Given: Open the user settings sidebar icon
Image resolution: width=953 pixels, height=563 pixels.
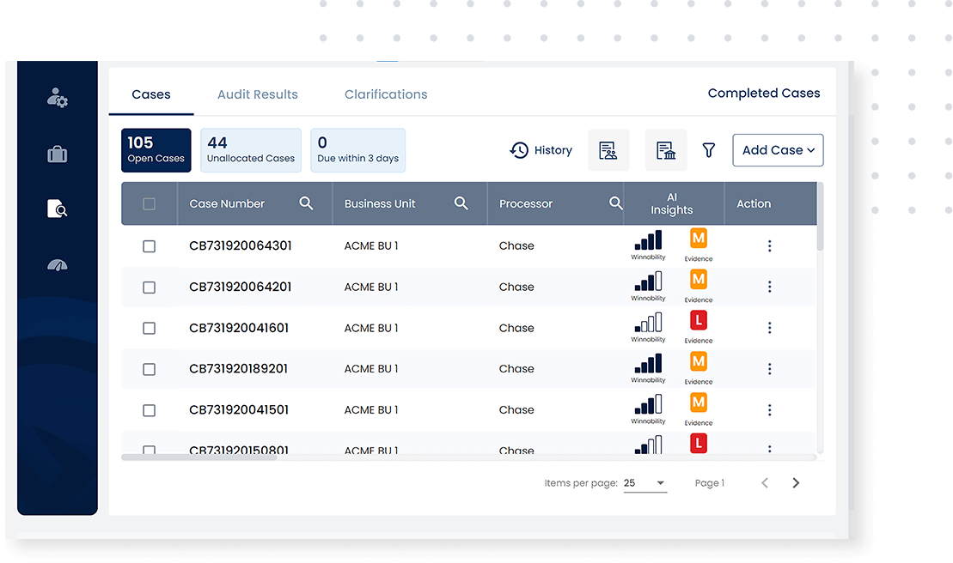Looking at the screenshot, I should (x=58, y=98).
